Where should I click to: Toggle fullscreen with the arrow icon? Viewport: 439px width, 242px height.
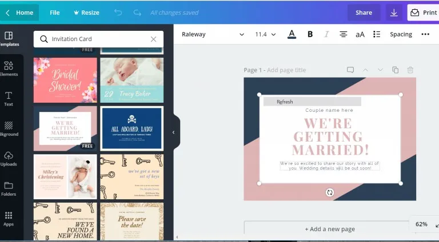[437, 225]
